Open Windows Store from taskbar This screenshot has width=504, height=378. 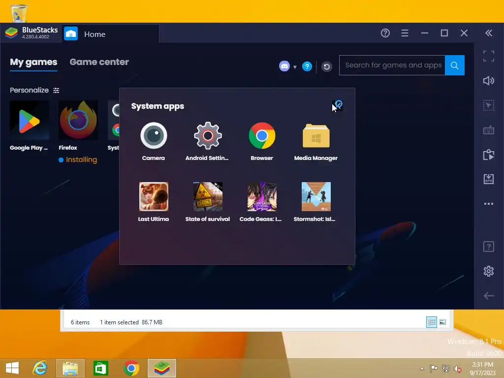coord(100,368)
